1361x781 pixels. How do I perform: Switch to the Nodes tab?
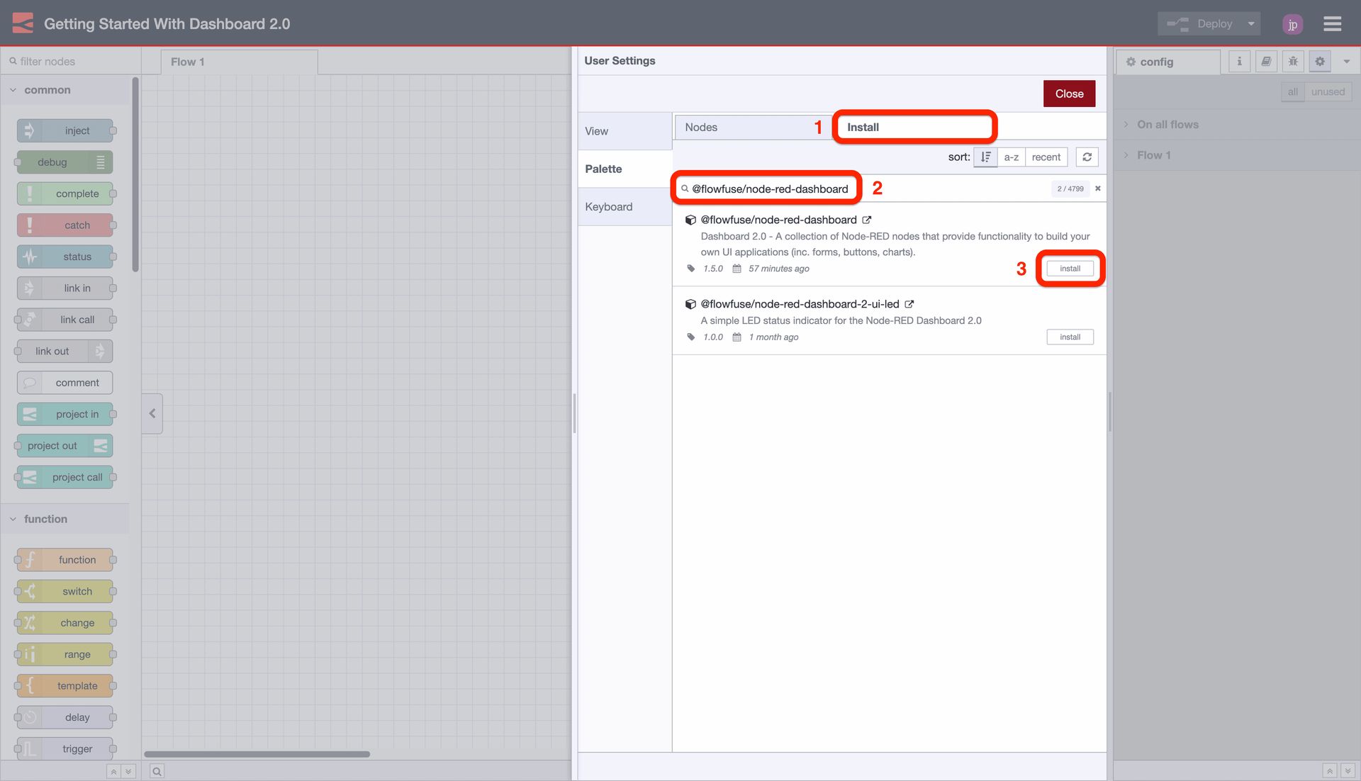[x=701, y=127]
